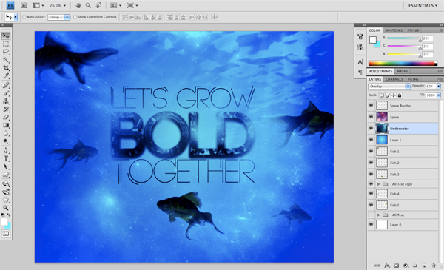Image resolution: width=444 pixels, height=270 pixels.
Task: Select the Eraser tool
Action: point(6,117)
